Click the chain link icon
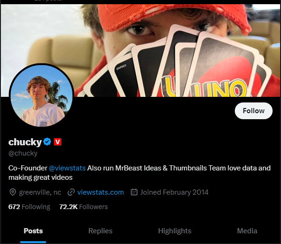 click(71, 192)
